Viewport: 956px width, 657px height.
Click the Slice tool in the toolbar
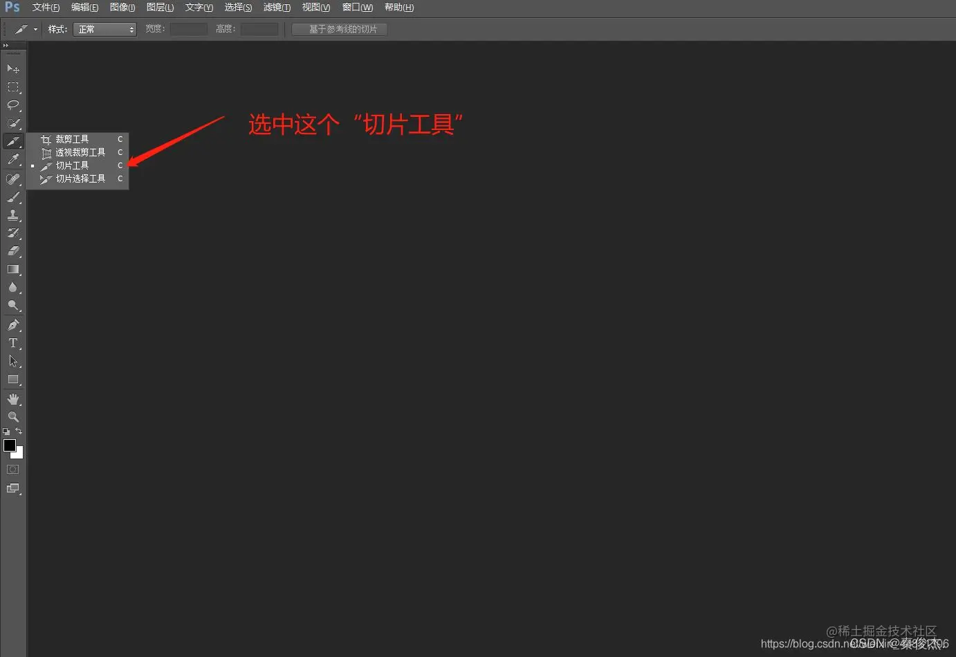(13, 141)
